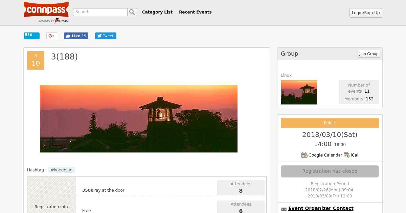Download event via iCal link
This screenshot has height=213, width=406.
pyautogui.click(x=354, y=155)
